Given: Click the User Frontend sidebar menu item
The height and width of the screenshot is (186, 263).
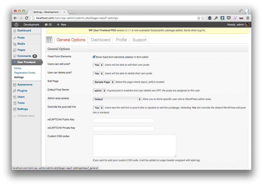Looking at the screenshot, I should (27, 62).
